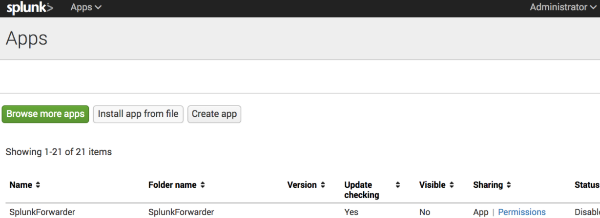This screenshot has width=600, height=218.
Task: Click the 'No' visible cell
Action: coord(425,212)
